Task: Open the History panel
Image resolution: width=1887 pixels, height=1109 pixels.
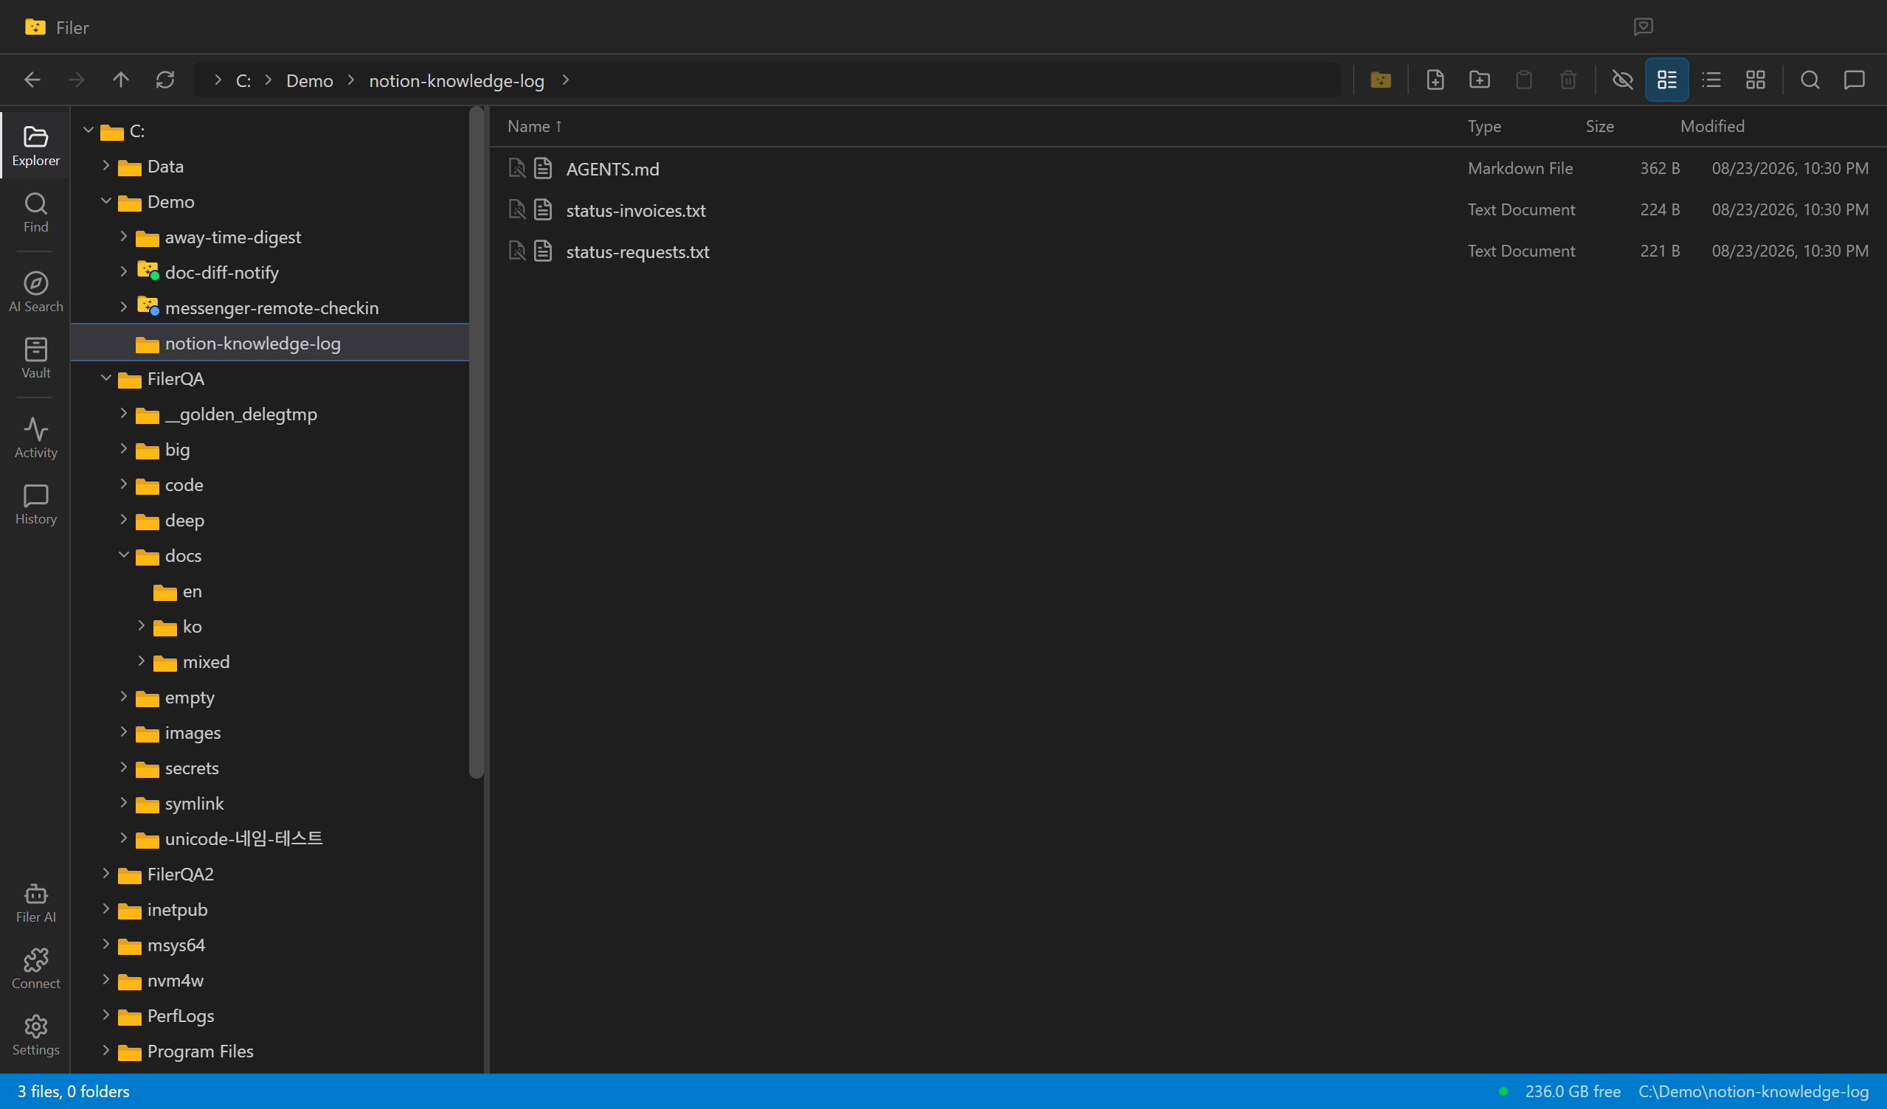Action: coord(36,505)
